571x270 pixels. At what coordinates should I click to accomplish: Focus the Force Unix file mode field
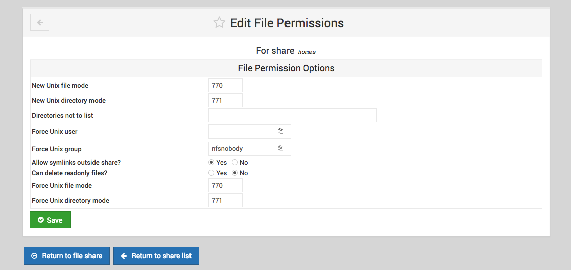pos(225,185)
